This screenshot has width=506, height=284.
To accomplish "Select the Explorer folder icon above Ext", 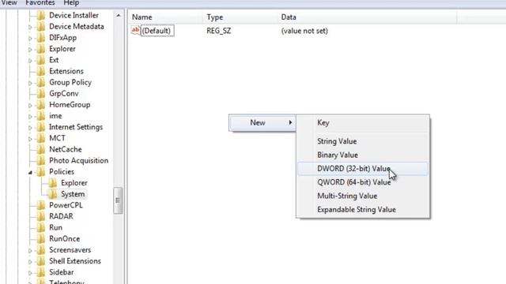I will tap(41, 49).
